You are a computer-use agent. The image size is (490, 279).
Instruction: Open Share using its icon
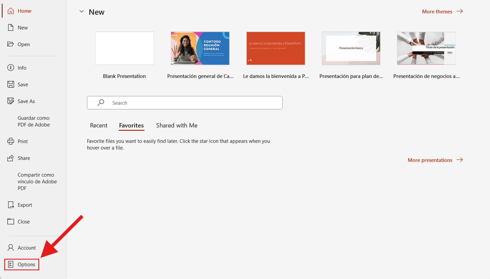coord(11,158)
